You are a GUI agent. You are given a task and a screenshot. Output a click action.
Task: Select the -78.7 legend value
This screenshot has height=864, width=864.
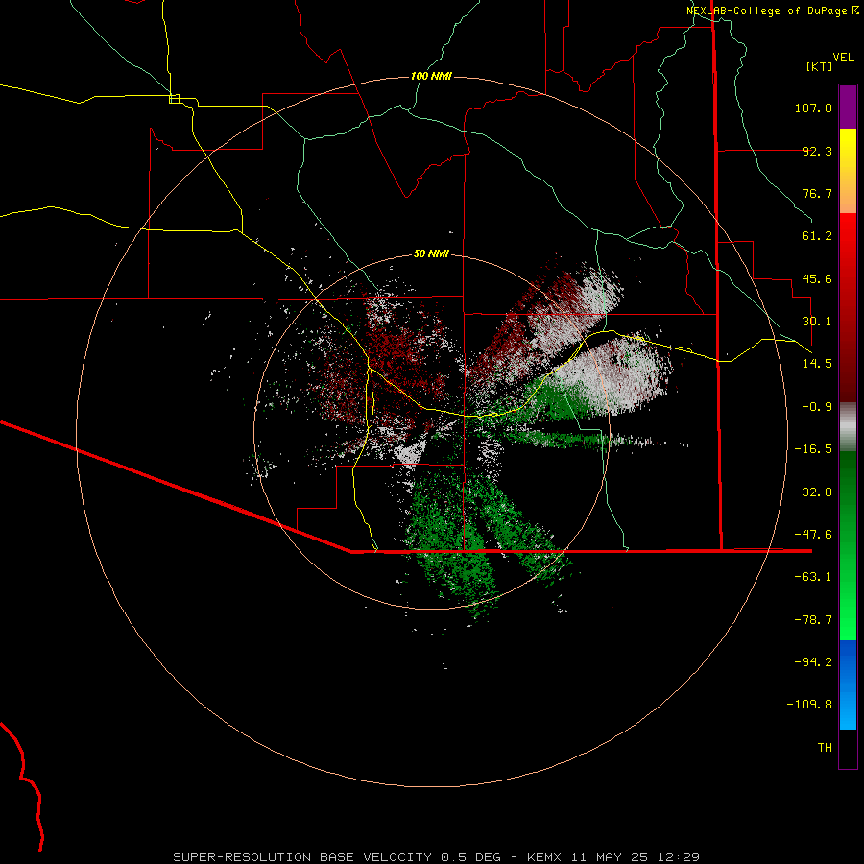[813, 620]
